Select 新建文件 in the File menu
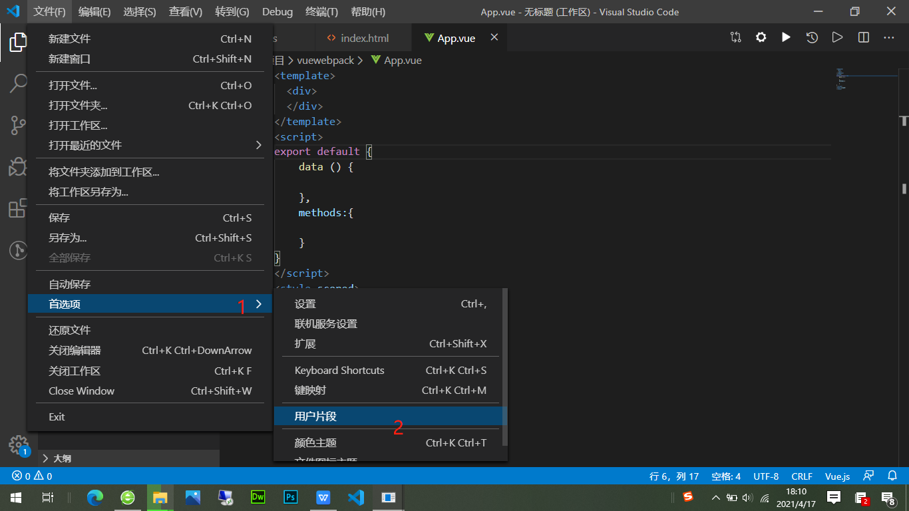This screenshot has width=909, height=511. click(x=150, y=39)
